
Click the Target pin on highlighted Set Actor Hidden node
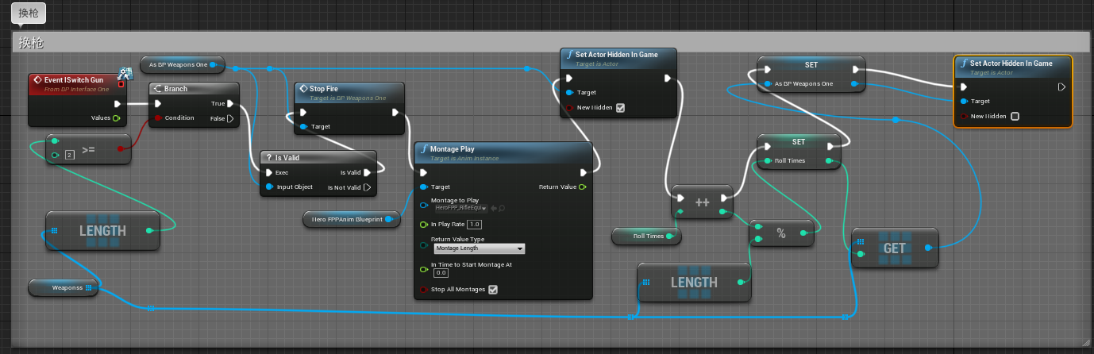(963, 102)
